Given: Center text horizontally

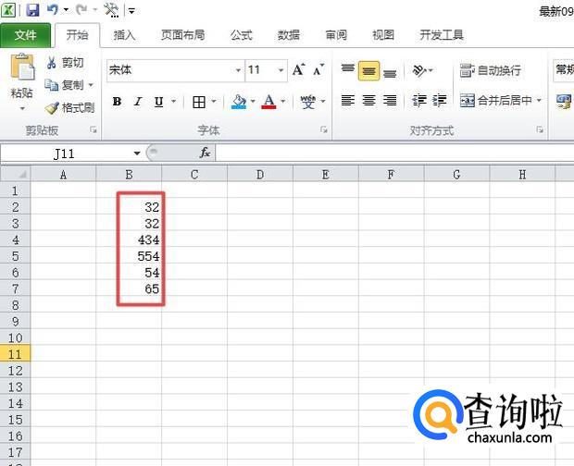Looking at the screenshot, I should 369,100.
